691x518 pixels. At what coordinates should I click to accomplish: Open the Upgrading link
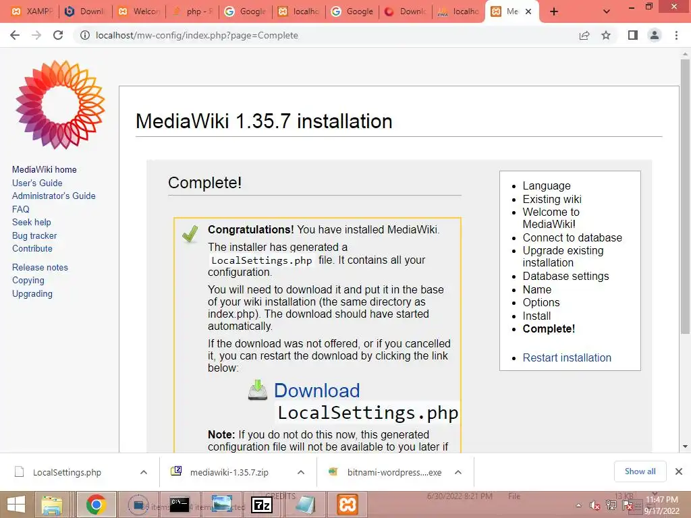pos(32,294)
